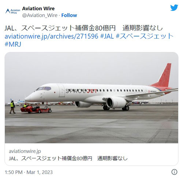Click the tweet text about JAL スペースジェット
This screenshot has width=183, height=178.
[x=83, y=28]
